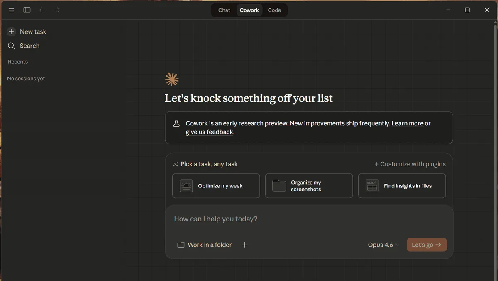Image resolution: width=498 pixels, height=281 pixels.
Task: Open the hamburger menu icon
Action: coord(11,10)
